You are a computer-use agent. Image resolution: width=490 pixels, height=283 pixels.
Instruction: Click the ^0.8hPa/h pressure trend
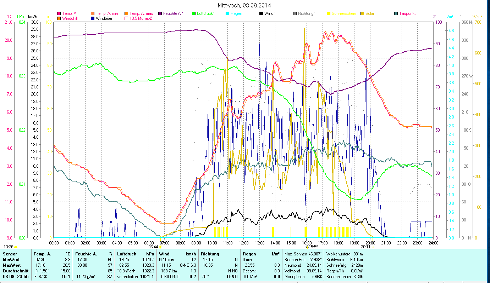(127, 271)
